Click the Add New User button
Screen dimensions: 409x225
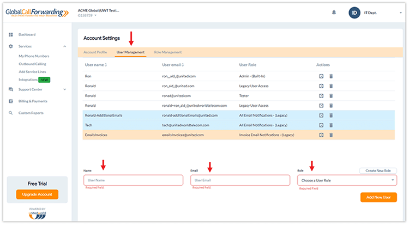[378, 197]
